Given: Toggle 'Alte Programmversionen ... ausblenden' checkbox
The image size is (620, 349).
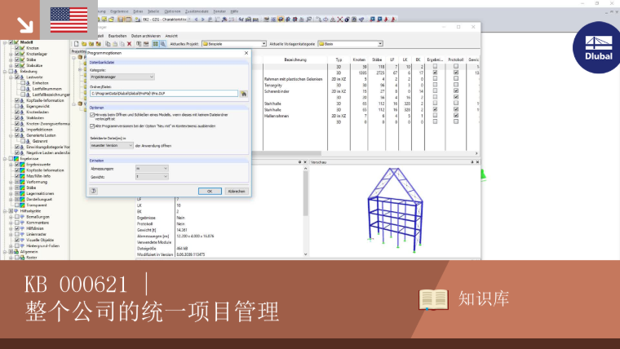Looking at the screenshot, I should pyautogui.click(x=92, y=126).
